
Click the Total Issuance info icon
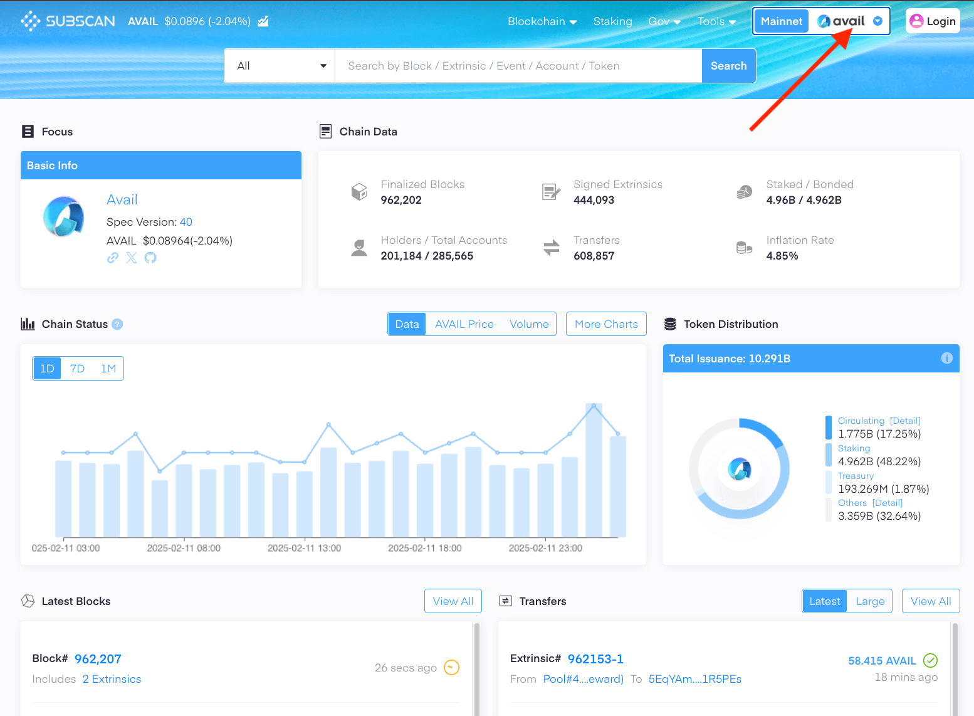coord(946,358)
